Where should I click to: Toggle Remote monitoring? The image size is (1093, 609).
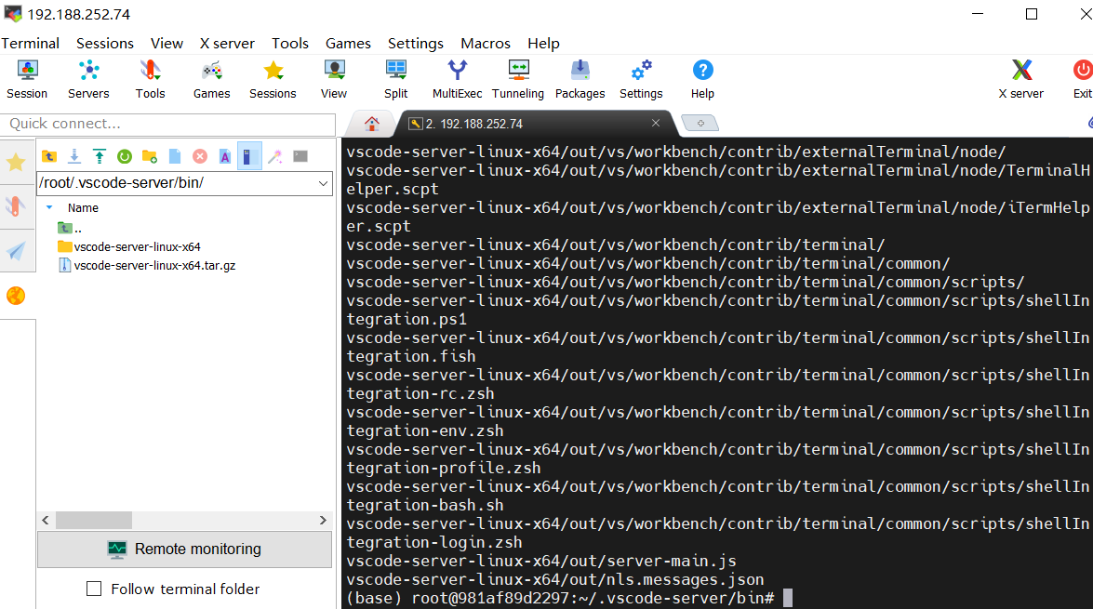[183, 549]
